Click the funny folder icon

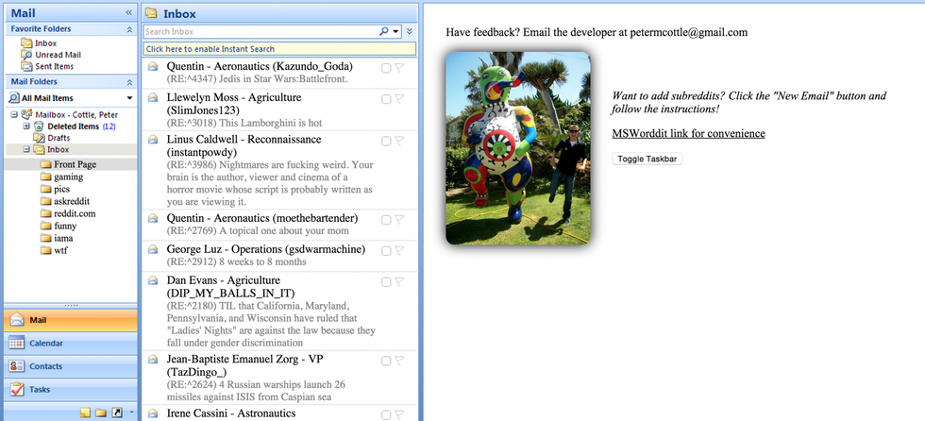(46, 226)
